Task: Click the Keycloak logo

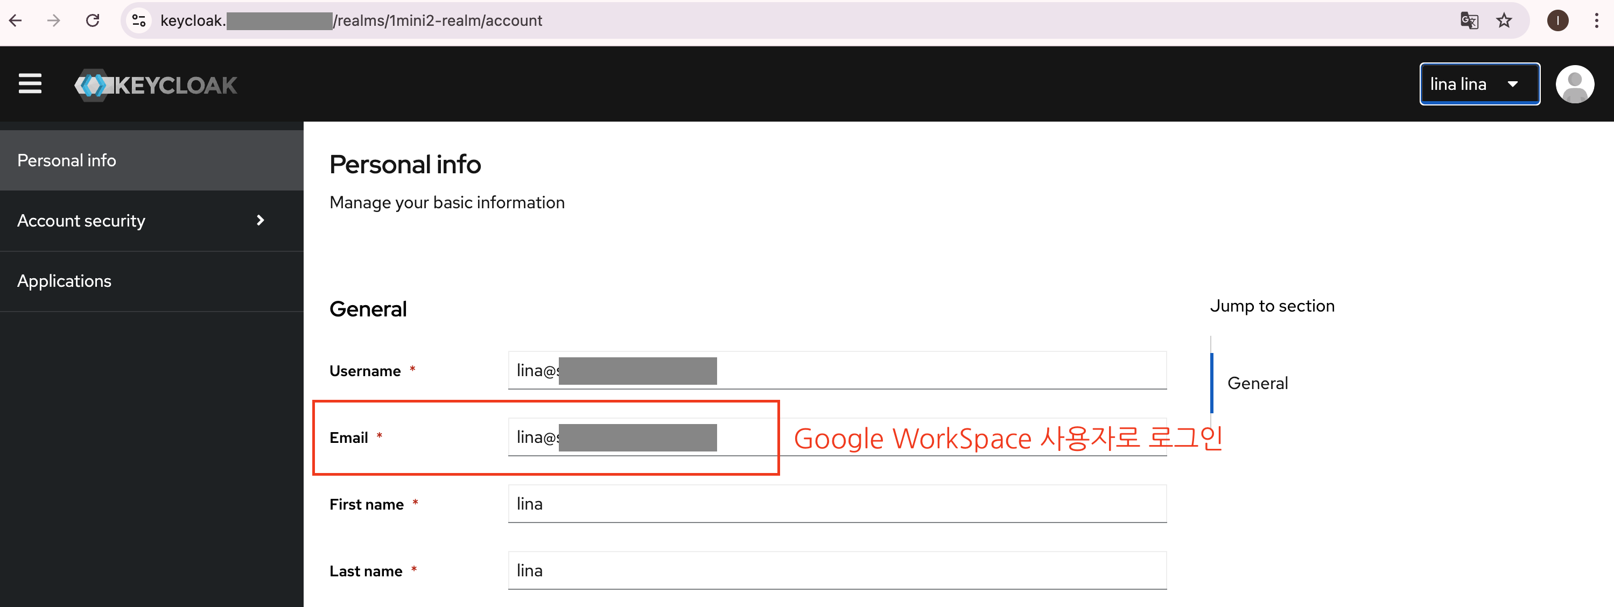Action: pyautogui.click(x=156, y=84)
